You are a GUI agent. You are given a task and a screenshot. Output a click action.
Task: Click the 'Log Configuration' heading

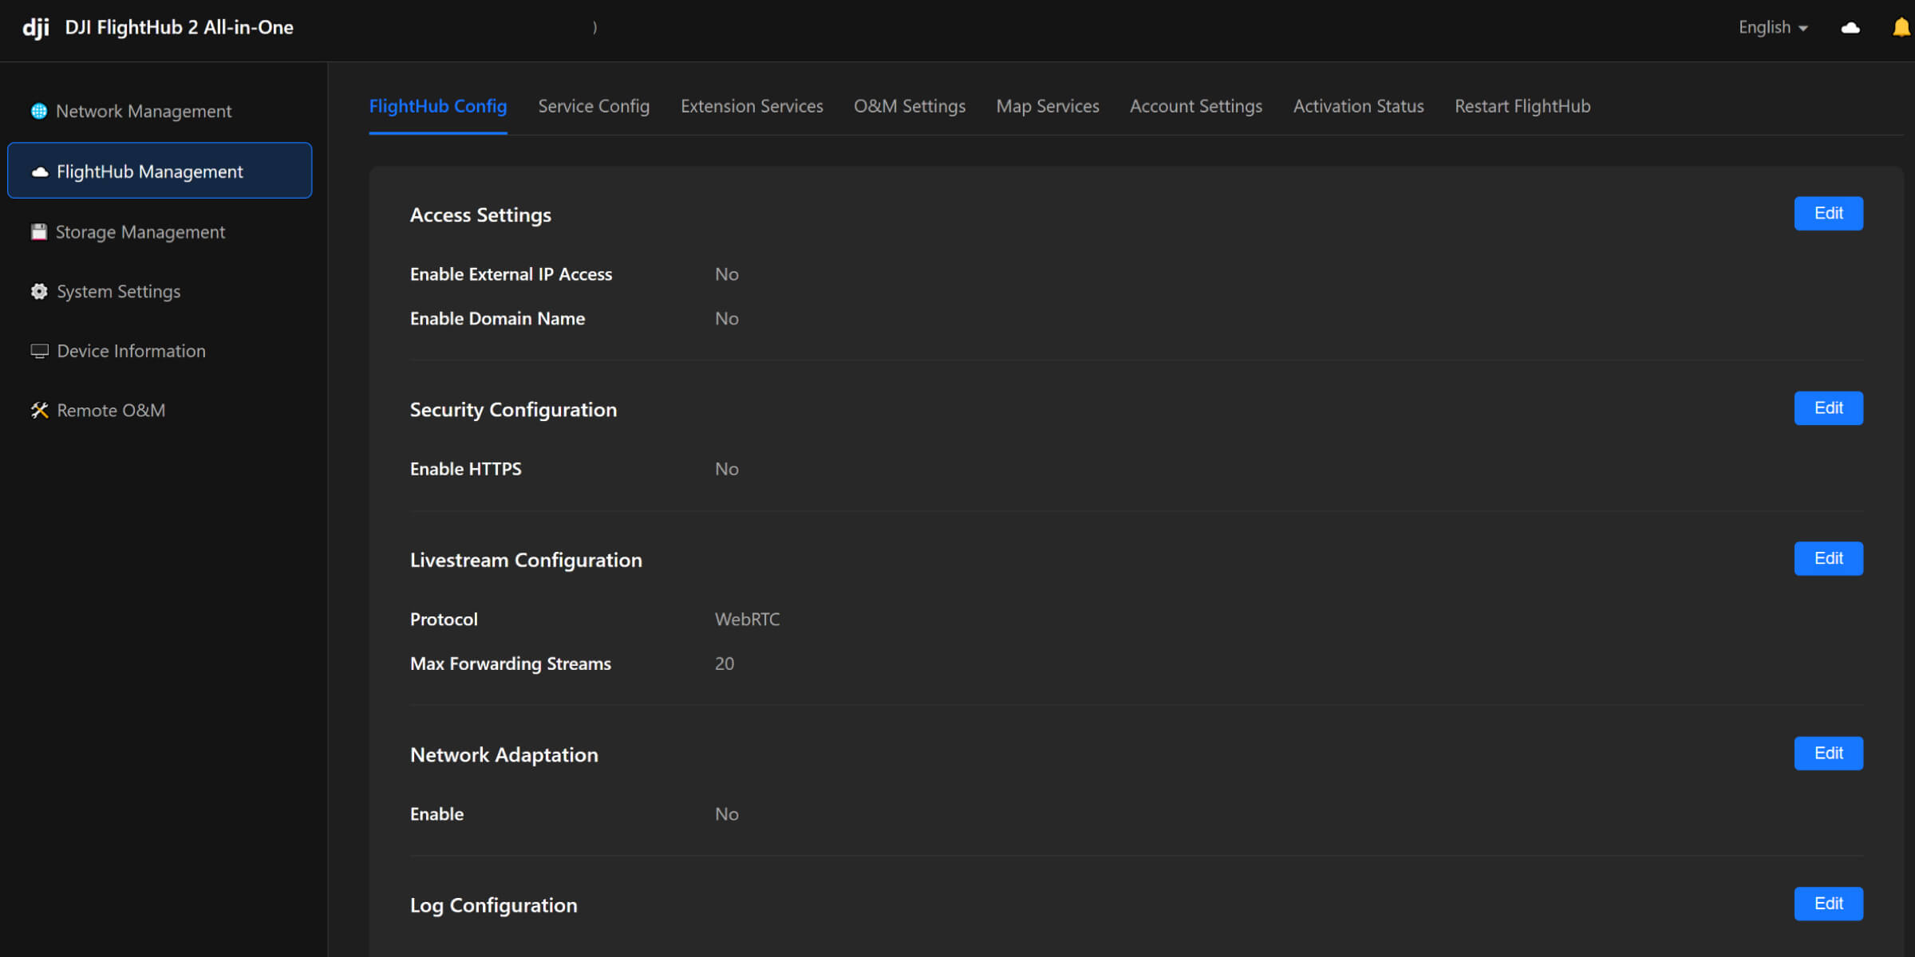[x=493, y=906]
